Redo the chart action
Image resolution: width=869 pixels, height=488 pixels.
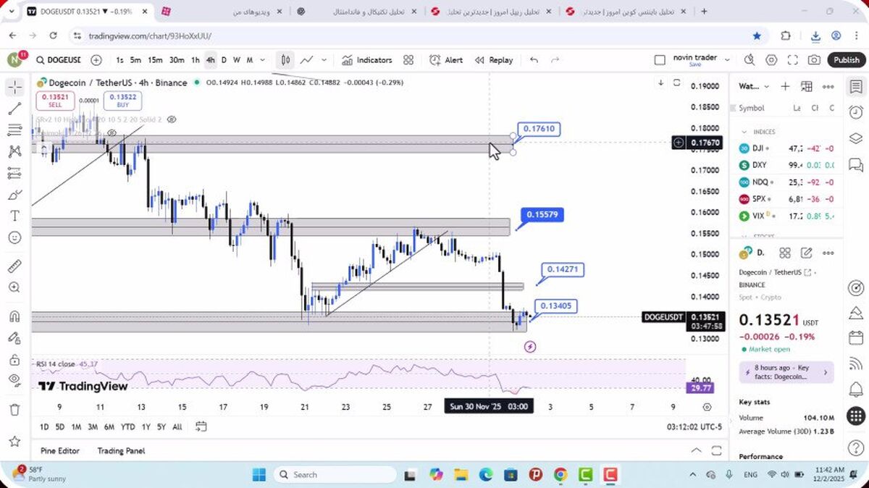pyautogui.click(x=555, y=60)
